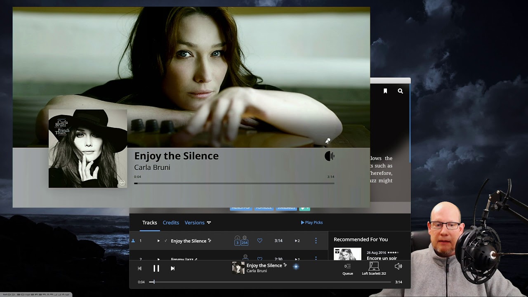The image size is (528, 297).
Task: Favorite Jimmy Jazz with its heart icon
Action: 259,259
